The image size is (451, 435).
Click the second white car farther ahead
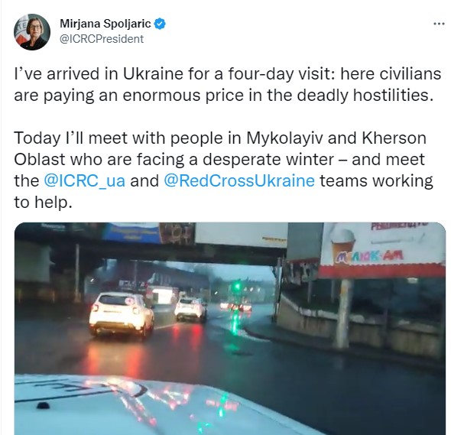coord(191,310)
